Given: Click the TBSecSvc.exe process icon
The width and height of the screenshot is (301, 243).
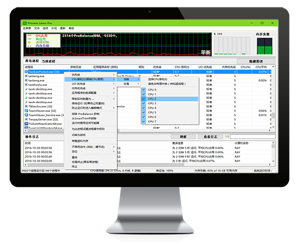Looking at the screenshot, I should (x=27, y=106).
